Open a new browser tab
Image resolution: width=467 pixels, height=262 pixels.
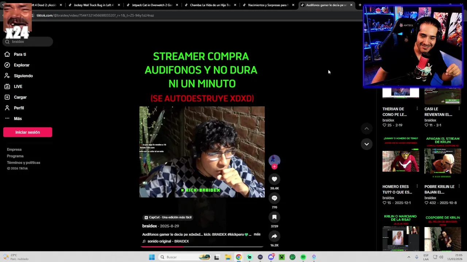(360, 5)
